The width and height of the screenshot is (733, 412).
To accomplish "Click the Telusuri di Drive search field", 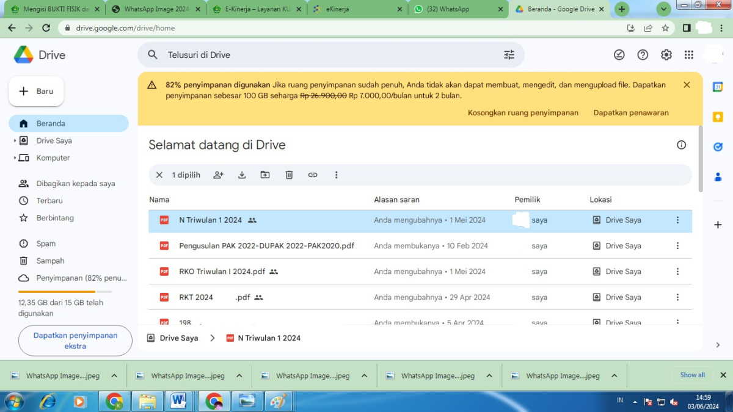I will (331, 55).
